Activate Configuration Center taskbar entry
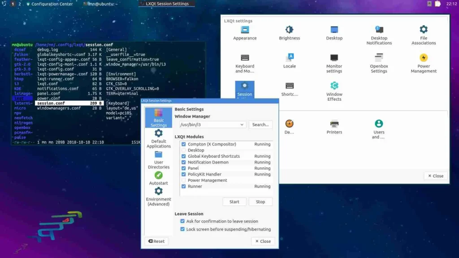Image resolution: width=459 pixels, height=258 pixels. point(50,4)
